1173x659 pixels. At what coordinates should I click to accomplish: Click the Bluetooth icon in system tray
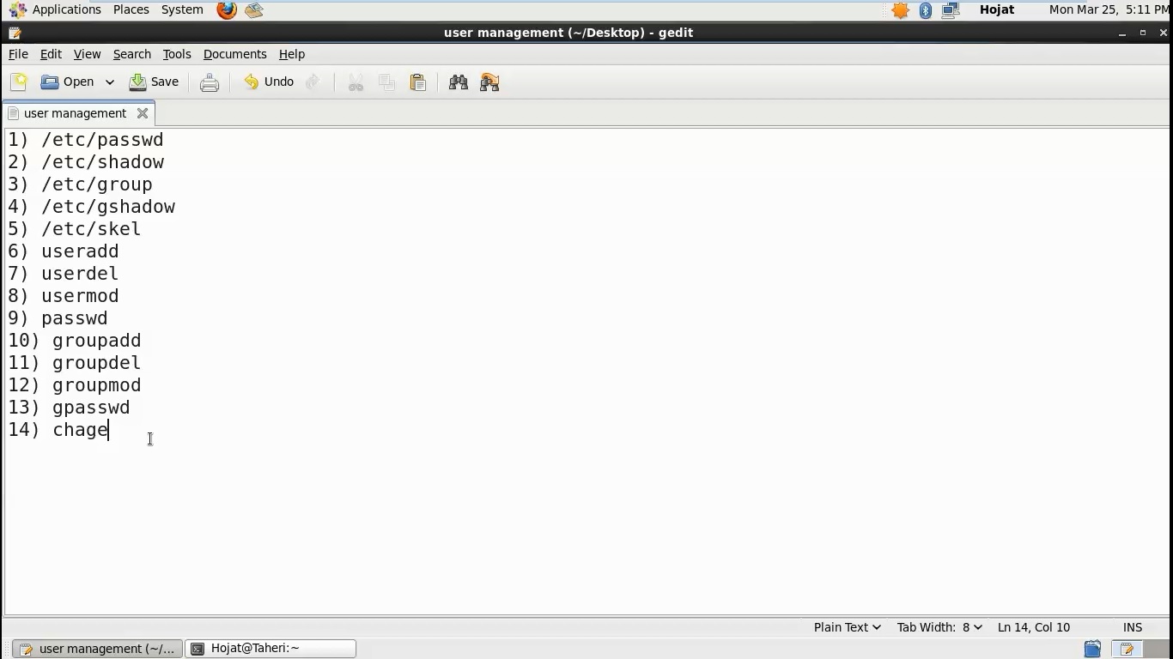(926, 10)
